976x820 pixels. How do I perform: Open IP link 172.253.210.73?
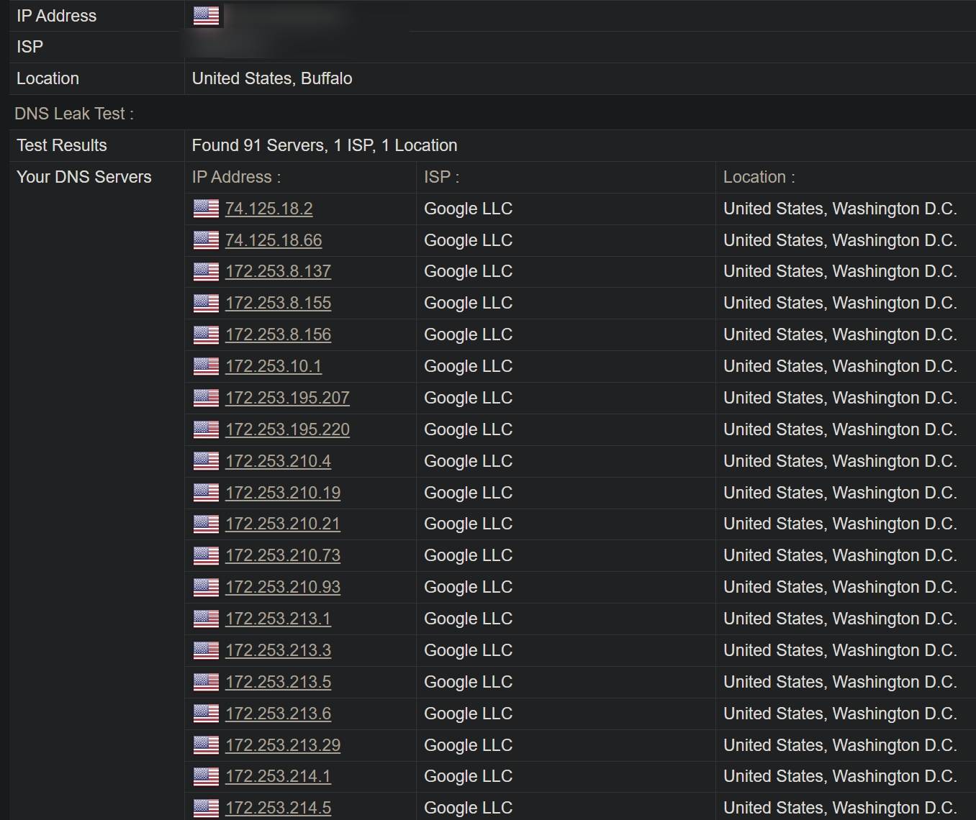283,555
